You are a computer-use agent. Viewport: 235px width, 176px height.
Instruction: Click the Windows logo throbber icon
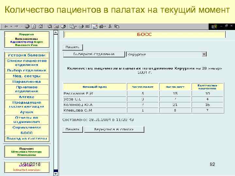click(214, 27)
